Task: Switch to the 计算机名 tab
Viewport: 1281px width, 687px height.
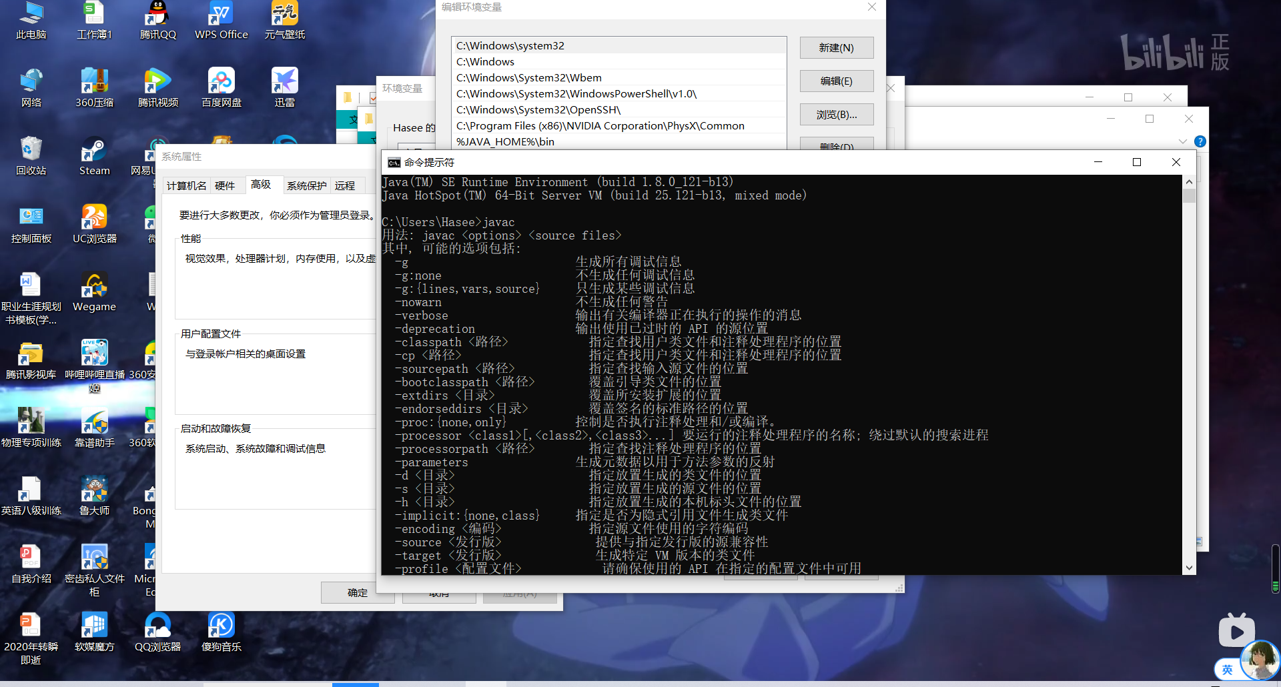Action: tap(186, 186)
